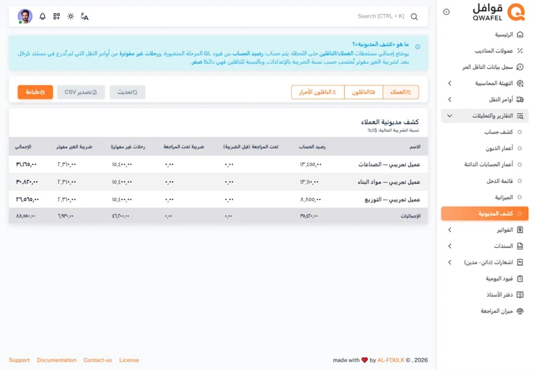The width and height of the screenshot is (533, 370).
Task: Click the سجل بيانات الناقل الحر history icon
Action: (x=520, y=67)
